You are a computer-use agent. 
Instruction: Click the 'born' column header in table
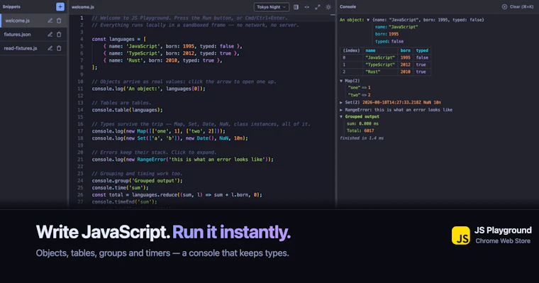[x=405, y=50]
